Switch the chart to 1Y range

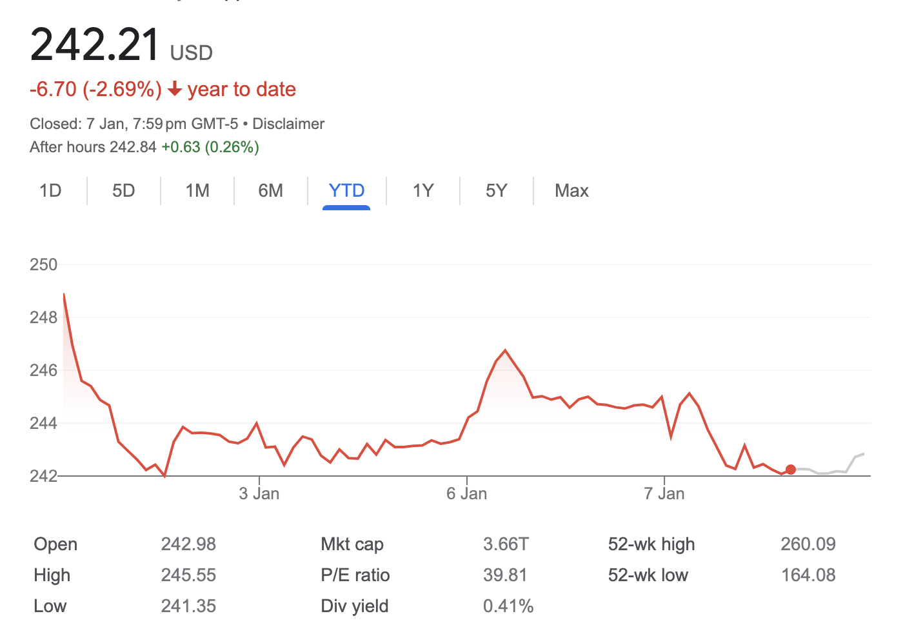click(x=423, y=191)
